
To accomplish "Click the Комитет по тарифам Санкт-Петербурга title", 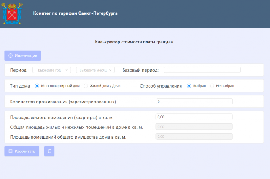I will [75, 13].
